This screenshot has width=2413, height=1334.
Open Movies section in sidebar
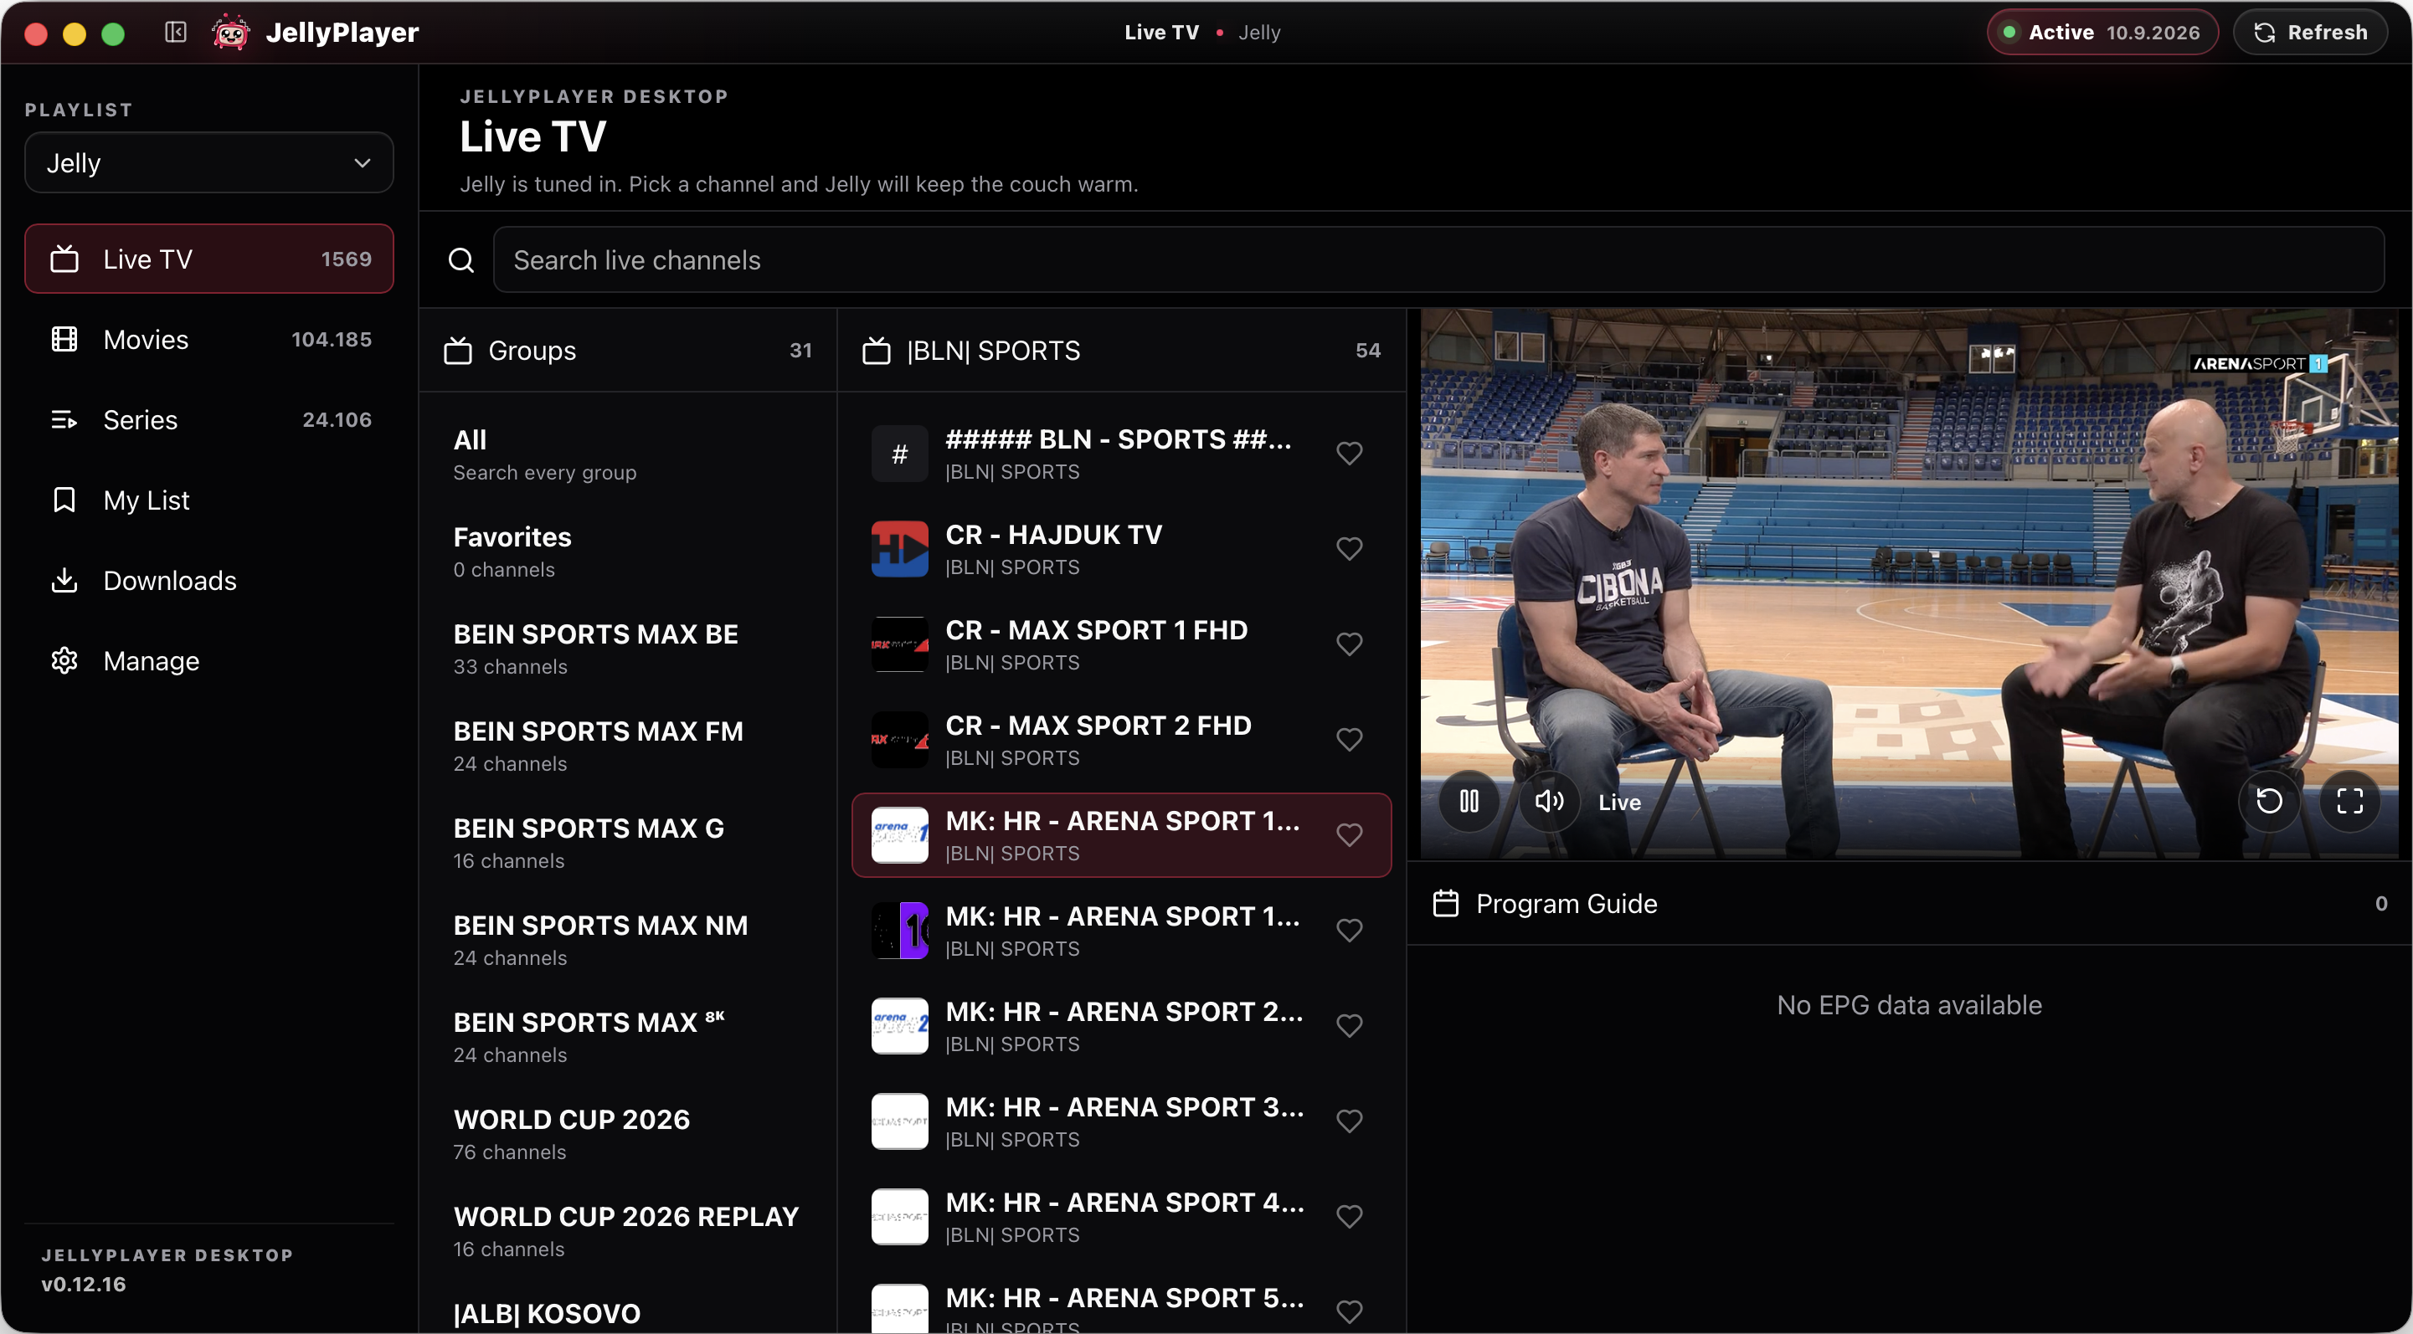208,340
